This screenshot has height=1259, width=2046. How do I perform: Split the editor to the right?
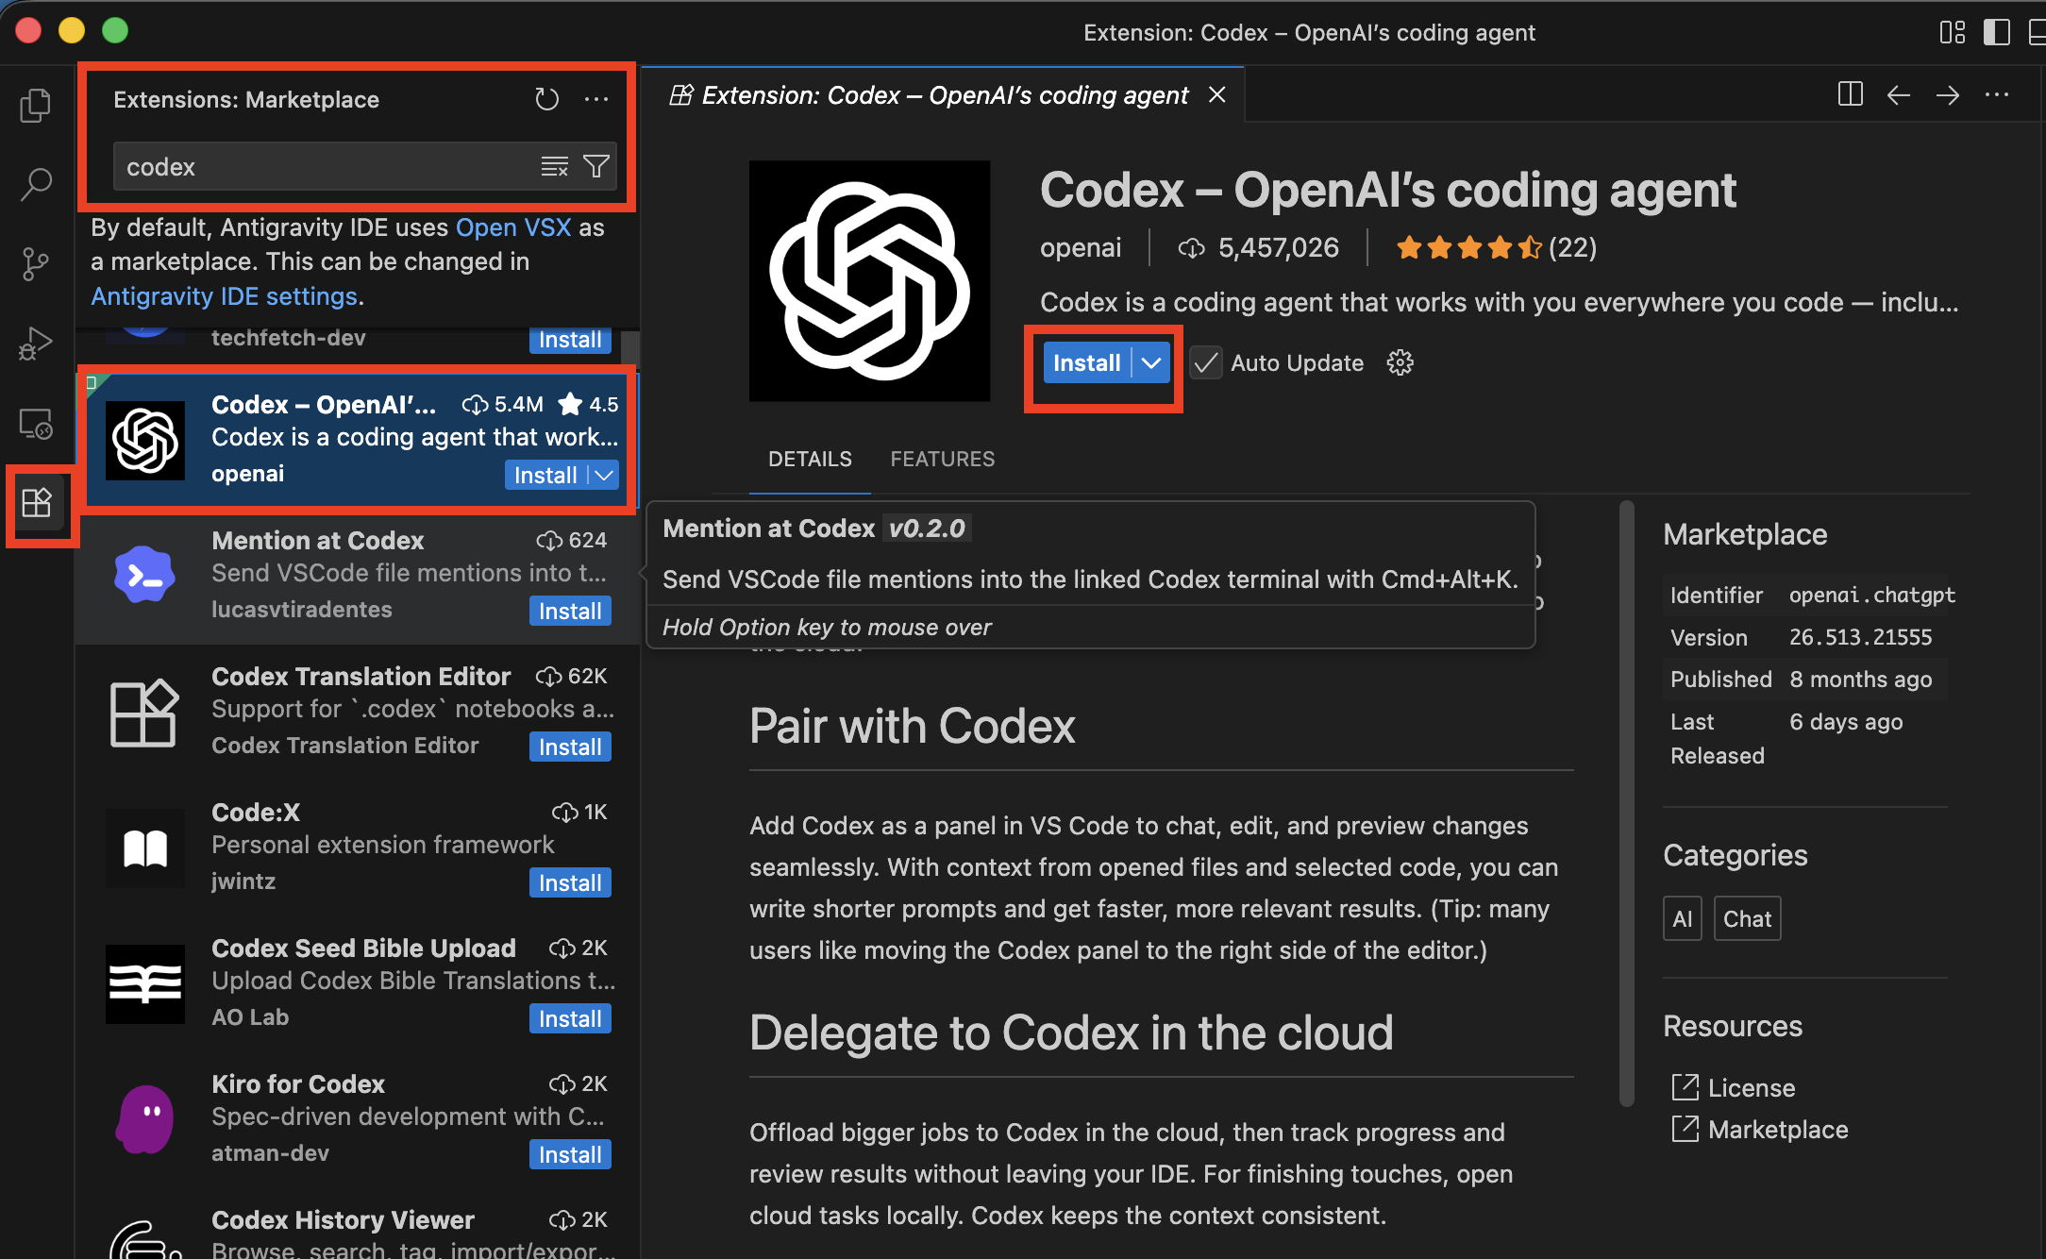click(1851, 94)
